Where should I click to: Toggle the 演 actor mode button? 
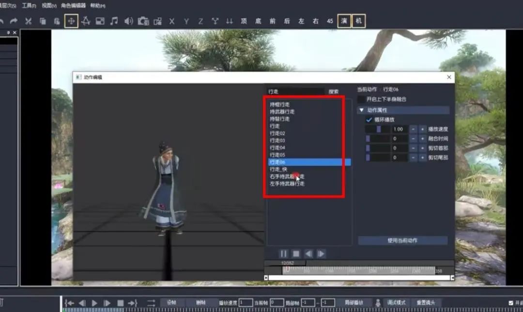point(344,21)
